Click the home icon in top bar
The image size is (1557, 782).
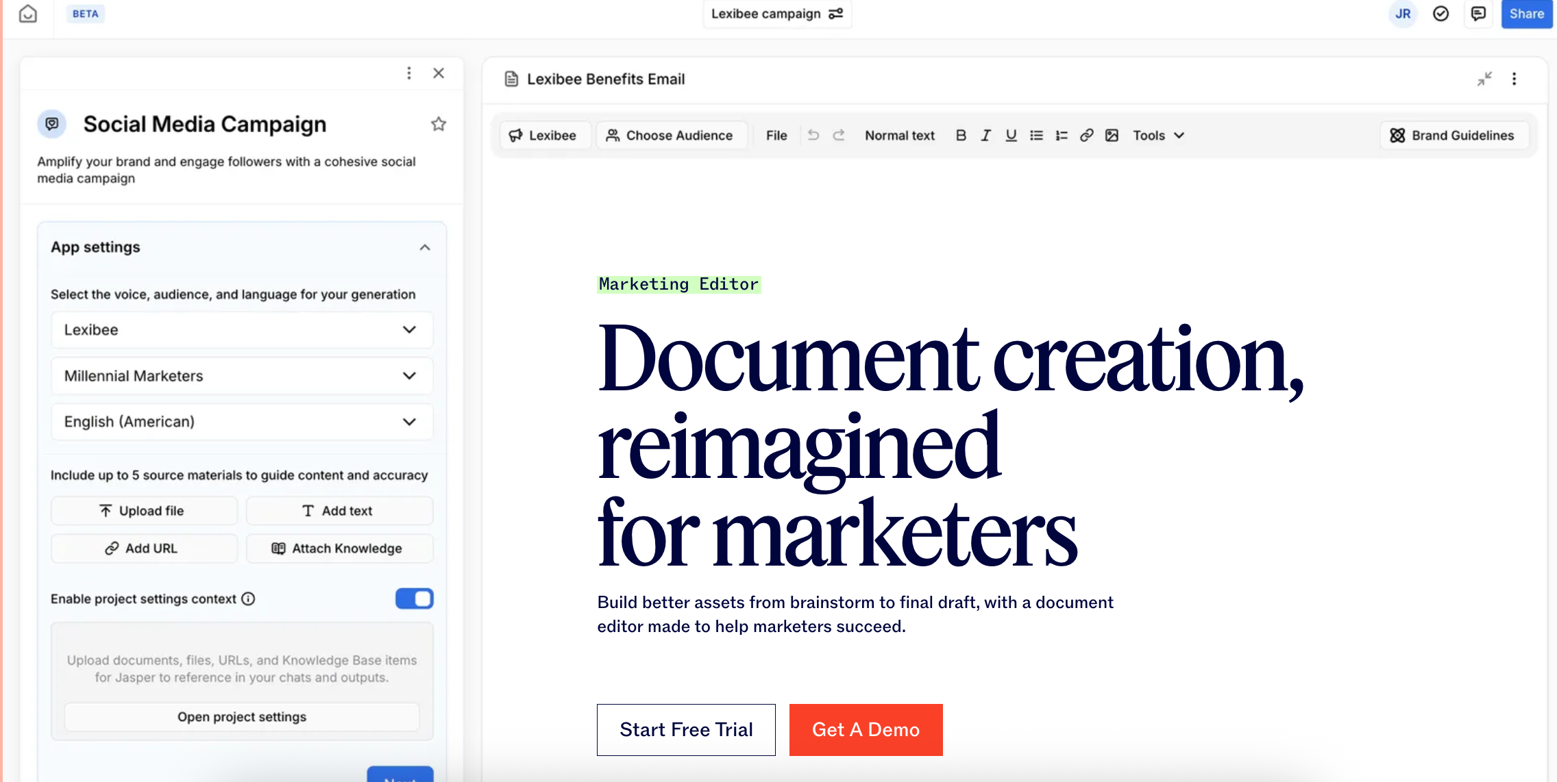[27, 14]
